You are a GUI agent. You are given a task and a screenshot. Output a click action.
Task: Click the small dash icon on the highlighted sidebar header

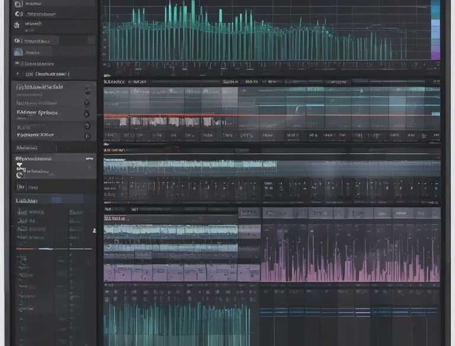tap(89, 159)
